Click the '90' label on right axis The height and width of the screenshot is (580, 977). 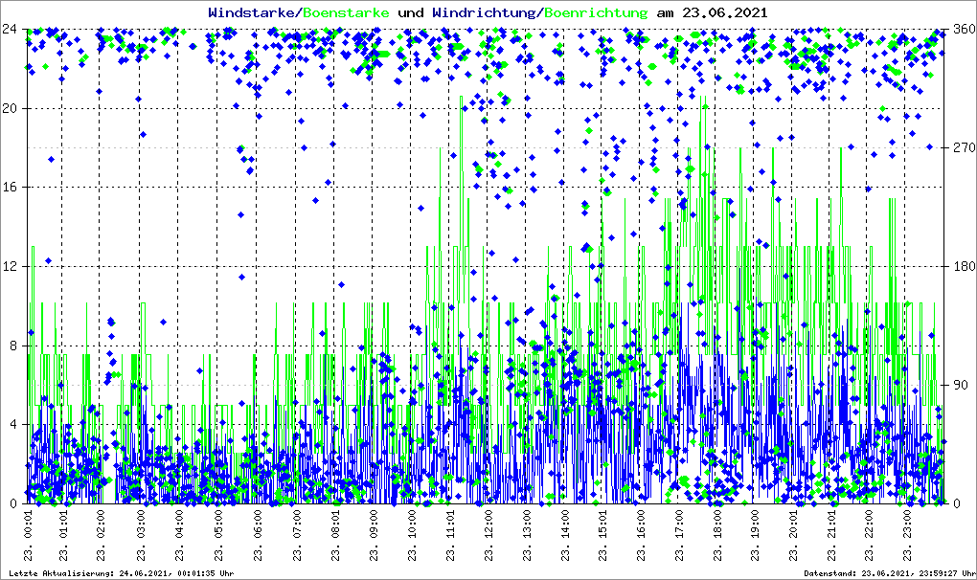[957, 385]
